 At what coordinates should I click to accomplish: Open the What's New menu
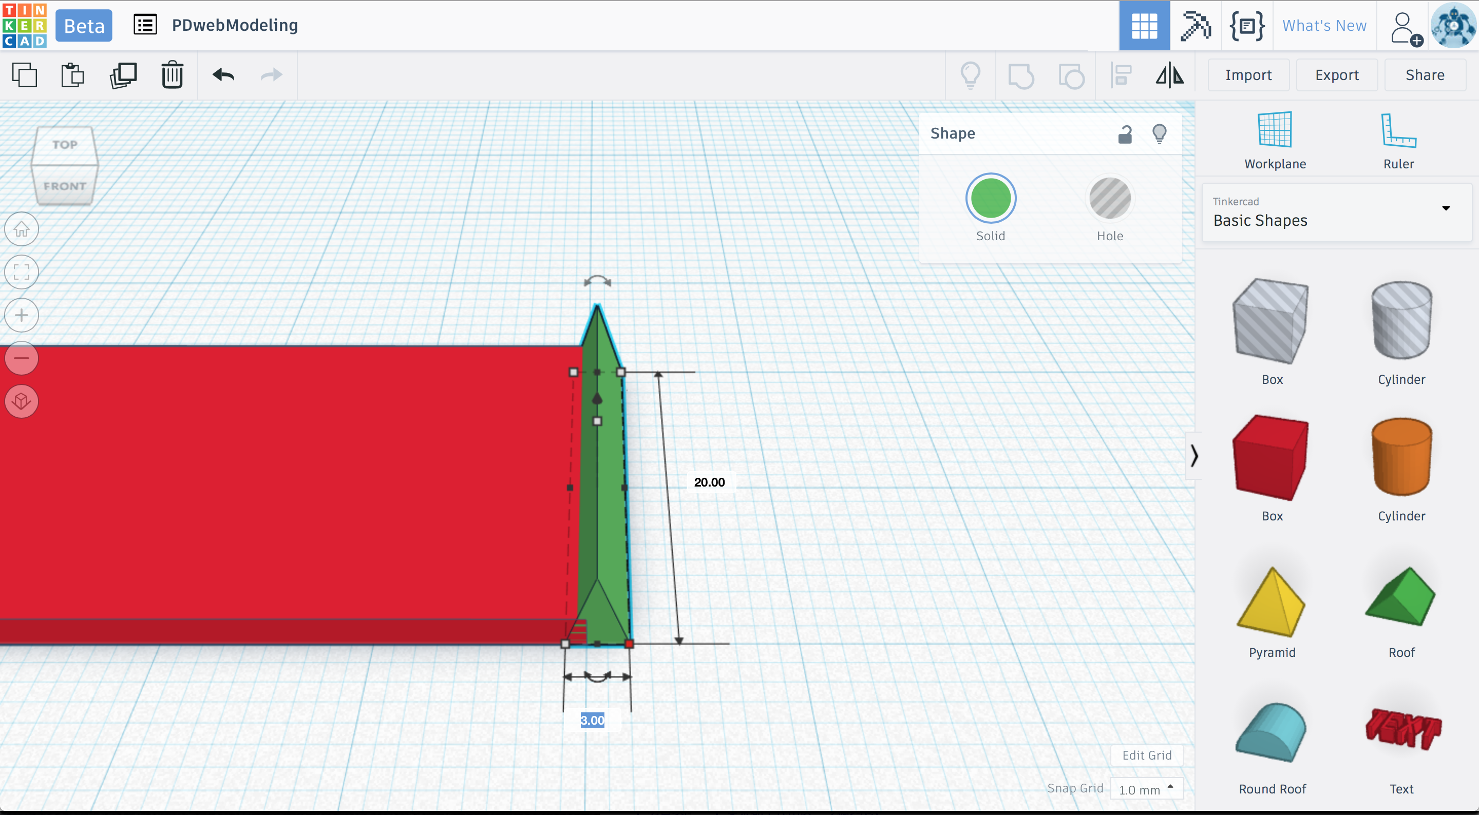click(x=1324, y=26)
